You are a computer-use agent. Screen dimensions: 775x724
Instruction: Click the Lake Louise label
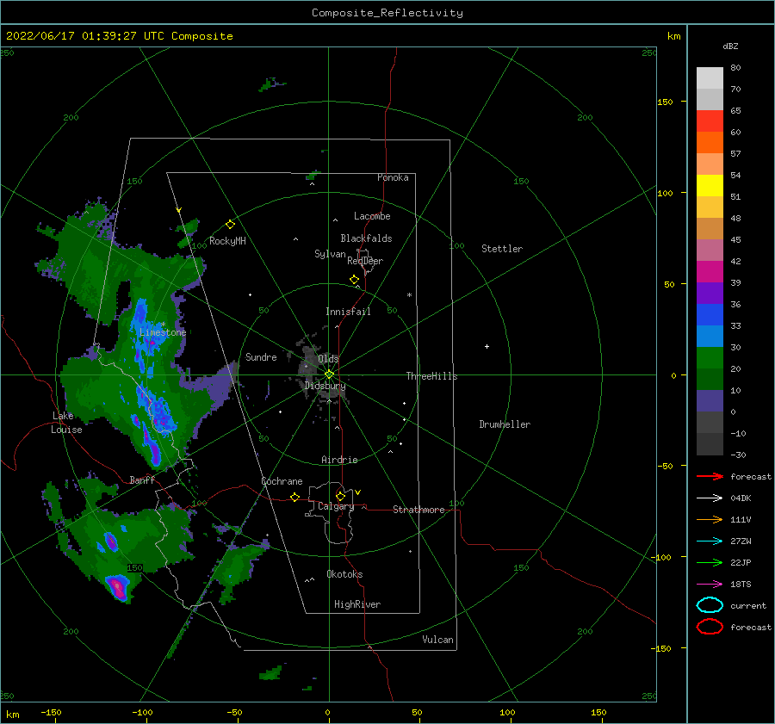pos(66,423)
